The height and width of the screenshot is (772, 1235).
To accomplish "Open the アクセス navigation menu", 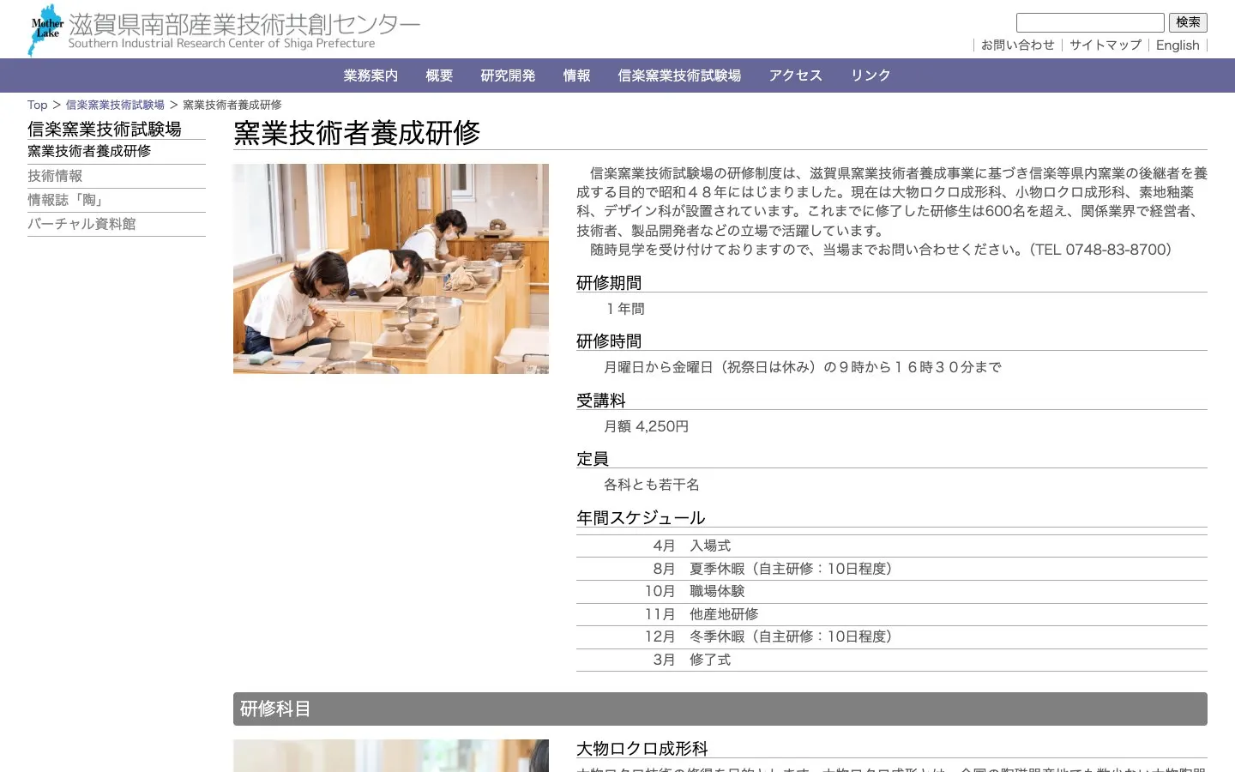I will [796, 75].
